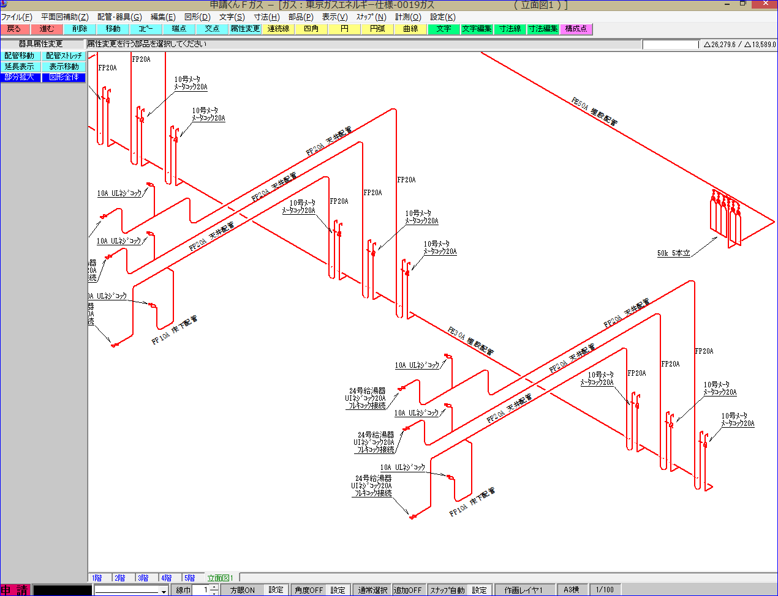This screenshot has width=778, height=596.
Task: Open the 配管・器具(G) menu
Action: pos(119,17)
